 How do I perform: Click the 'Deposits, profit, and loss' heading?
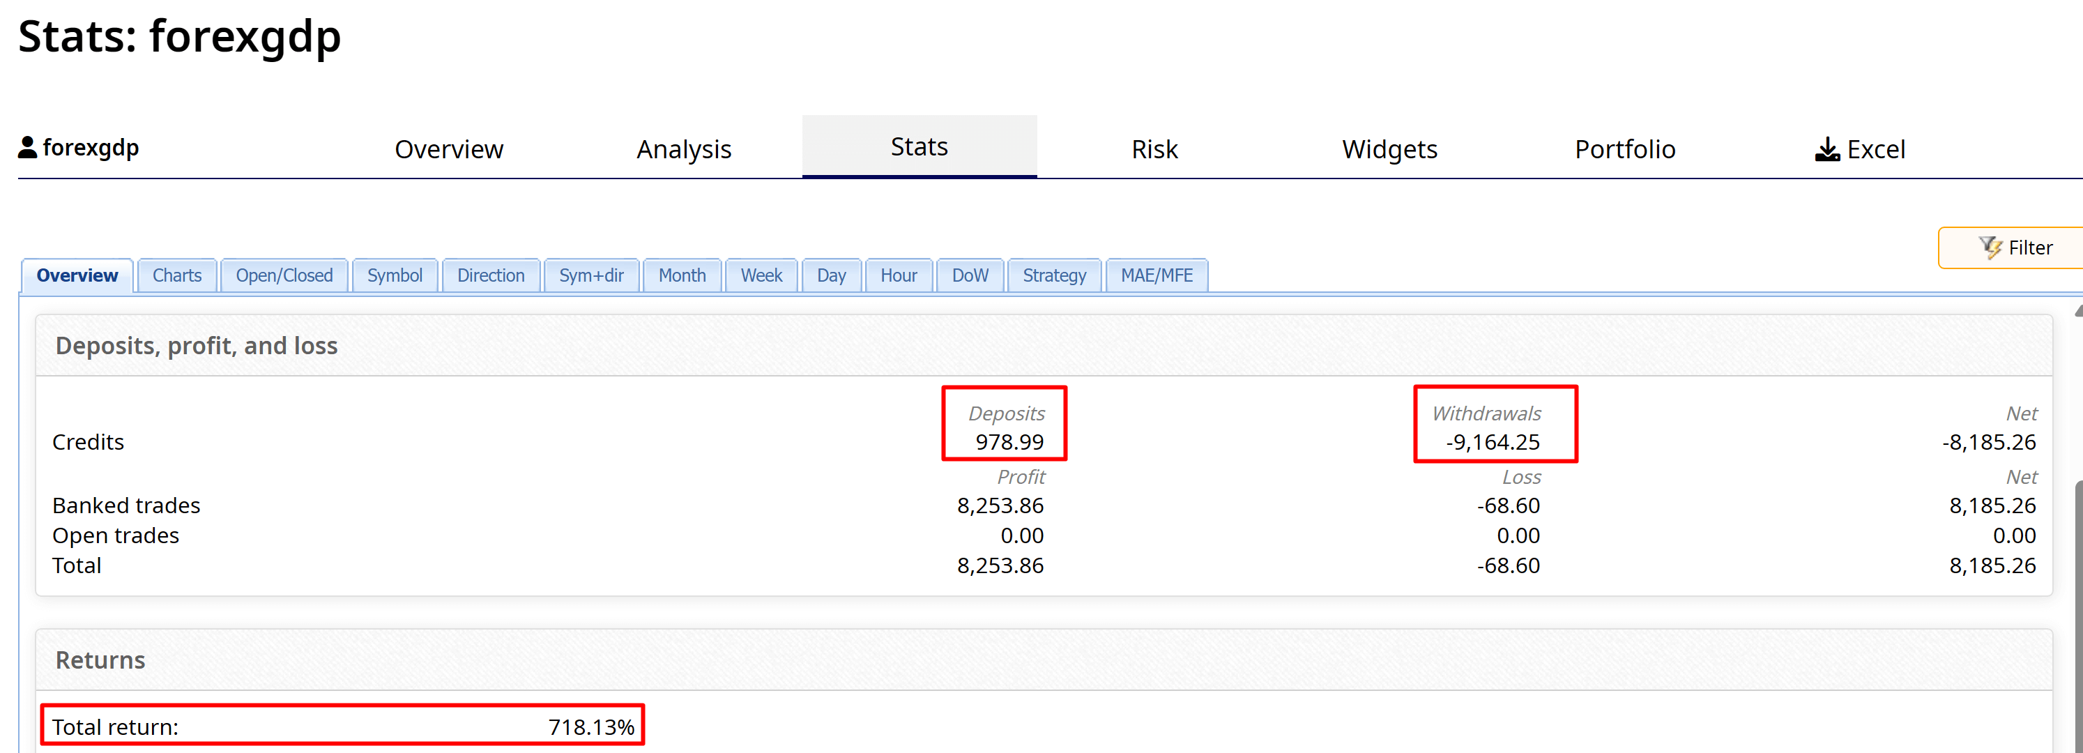pyautogui.click(x=197, y=345)
